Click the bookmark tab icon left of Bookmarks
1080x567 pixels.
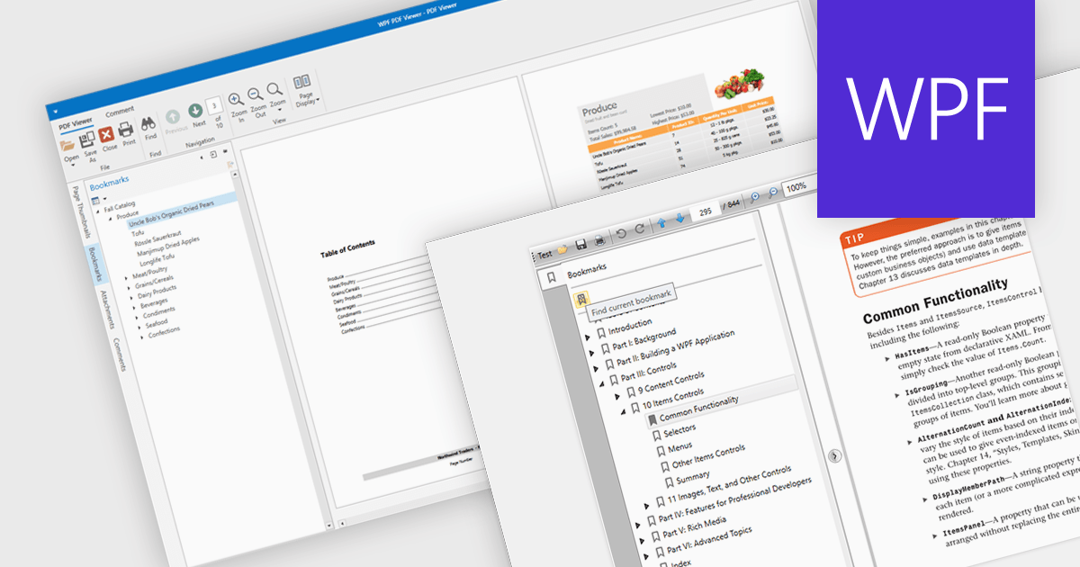[x=550, y=278]
